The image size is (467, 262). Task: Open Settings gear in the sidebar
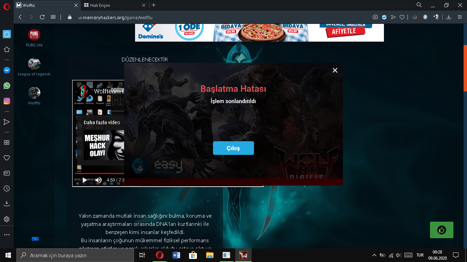6,219
